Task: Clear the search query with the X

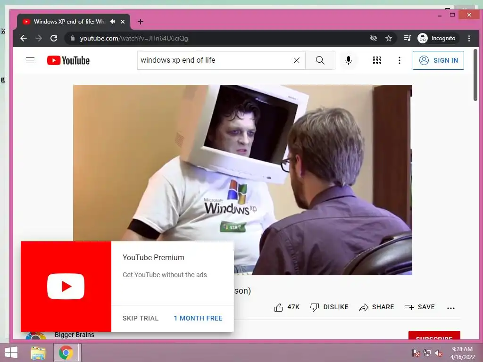Action: 297,60
